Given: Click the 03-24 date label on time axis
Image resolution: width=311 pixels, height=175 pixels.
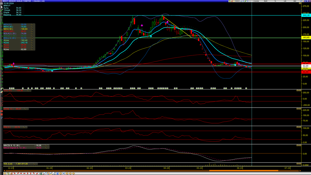Looking at the screenshot, I should coord(128,168).
